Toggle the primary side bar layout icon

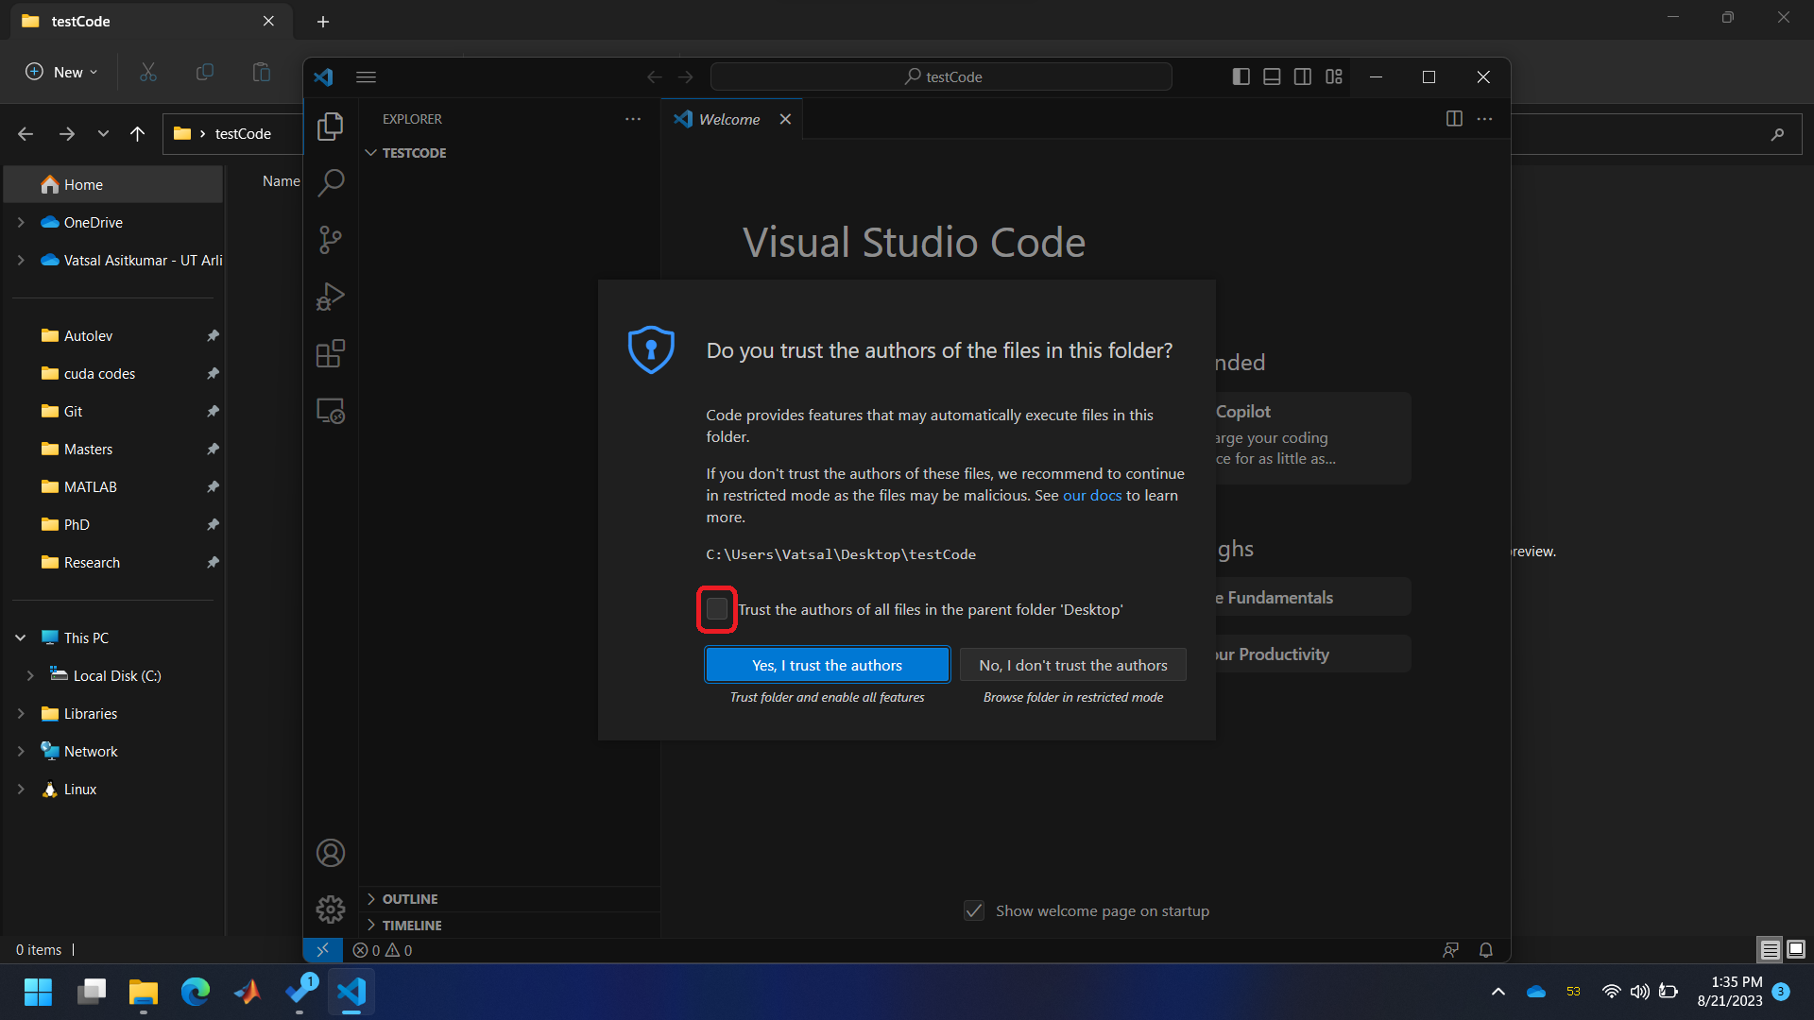coord(1241,76)
